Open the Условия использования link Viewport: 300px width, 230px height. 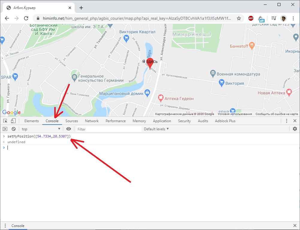point(235,114)
